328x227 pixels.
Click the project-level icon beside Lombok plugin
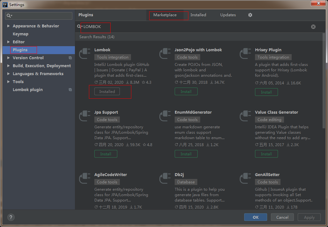pos(70,90)
